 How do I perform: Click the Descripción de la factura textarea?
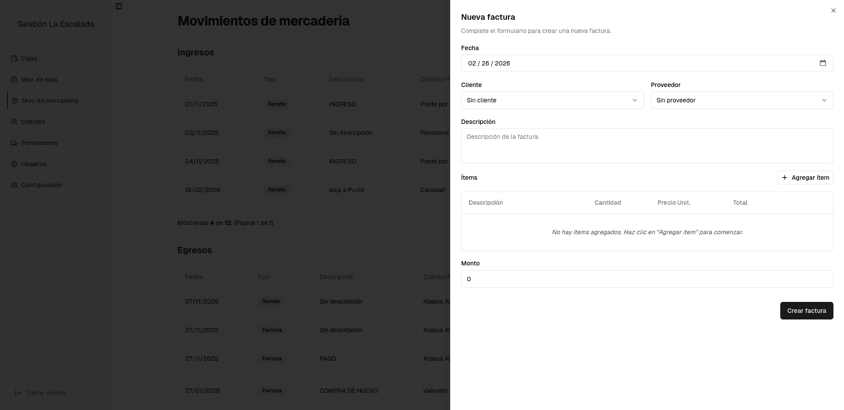[x=647, y=146]
